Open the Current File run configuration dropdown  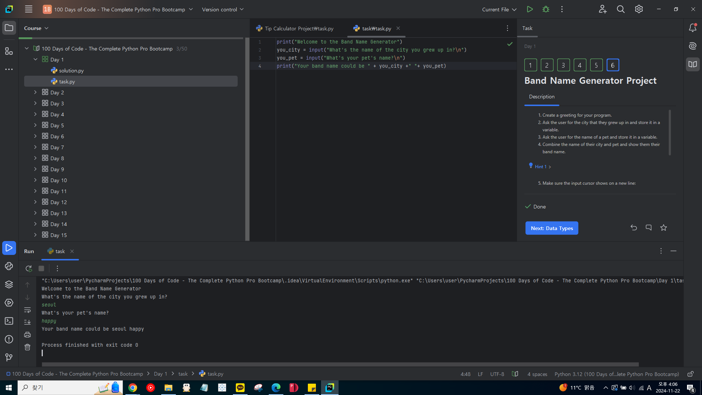499,10
